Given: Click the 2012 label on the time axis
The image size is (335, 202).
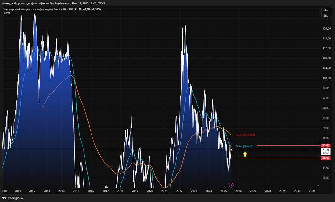Looking at the screenshot, I should [32, 191].
